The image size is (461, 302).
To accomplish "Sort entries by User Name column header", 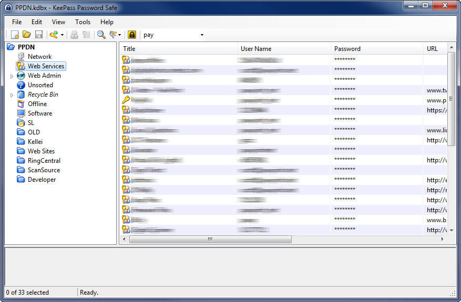I will coord(284,49).
